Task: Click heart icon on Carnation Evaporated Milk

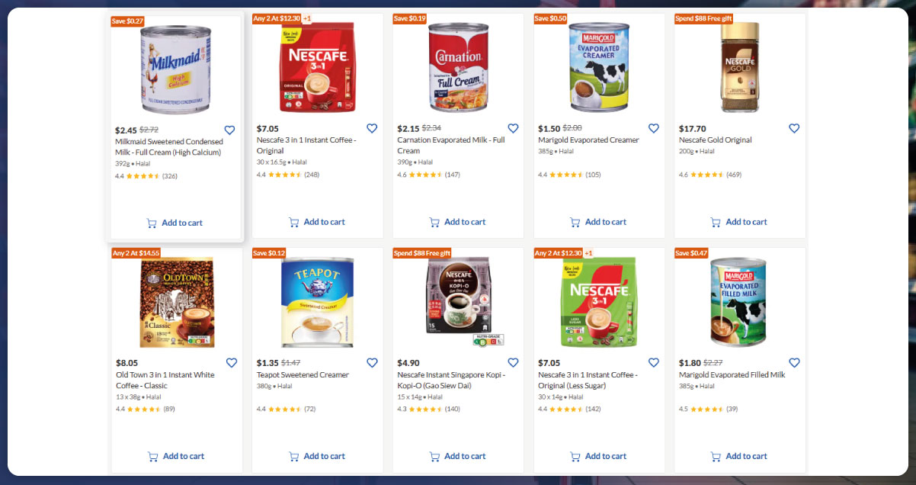Action: coord(513,129)
